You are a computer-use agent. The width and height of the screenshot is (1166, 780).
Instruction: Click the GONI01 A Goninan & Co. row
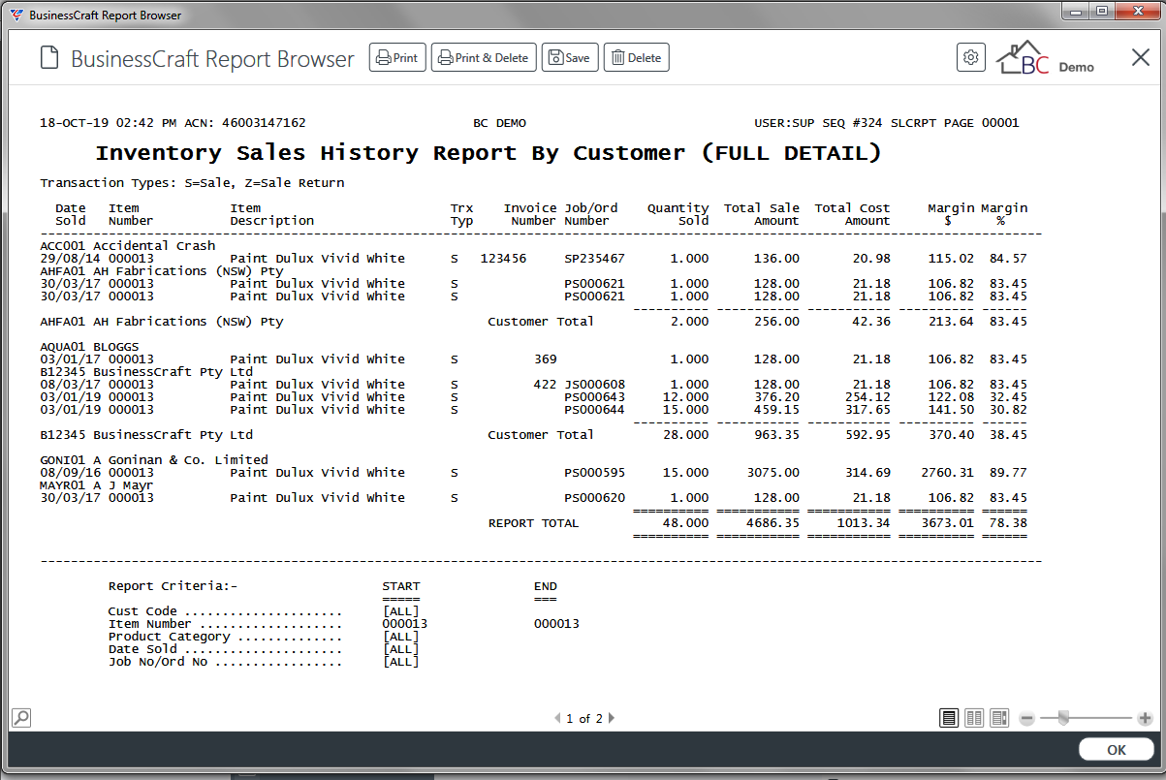click(154, 460)
